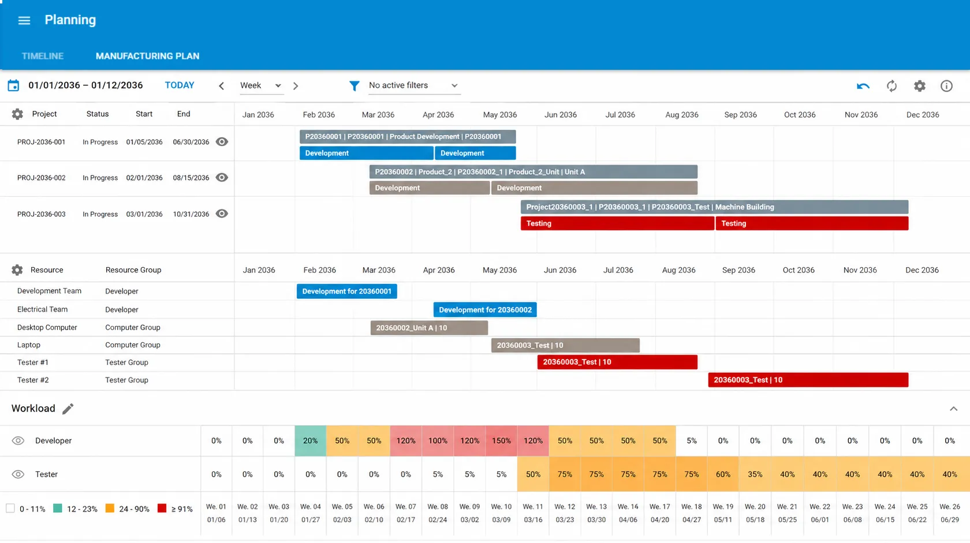Open Project column settings gear
This screenshot has width=970, height=543.
click(x=17, y=114)
